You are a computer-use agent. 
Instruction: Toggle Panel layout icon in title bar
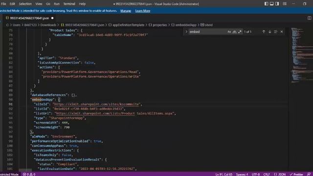click(x=272, y=3)
